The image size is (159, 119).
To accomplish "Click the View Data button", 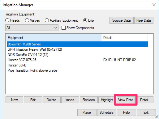I will [x=126, y=100].
